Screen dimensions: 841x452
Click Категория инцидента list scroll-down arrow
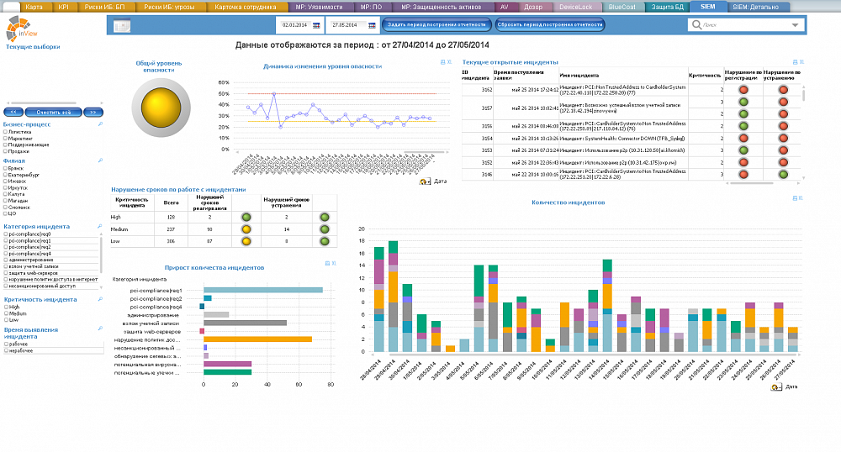(x=102, y=287)
